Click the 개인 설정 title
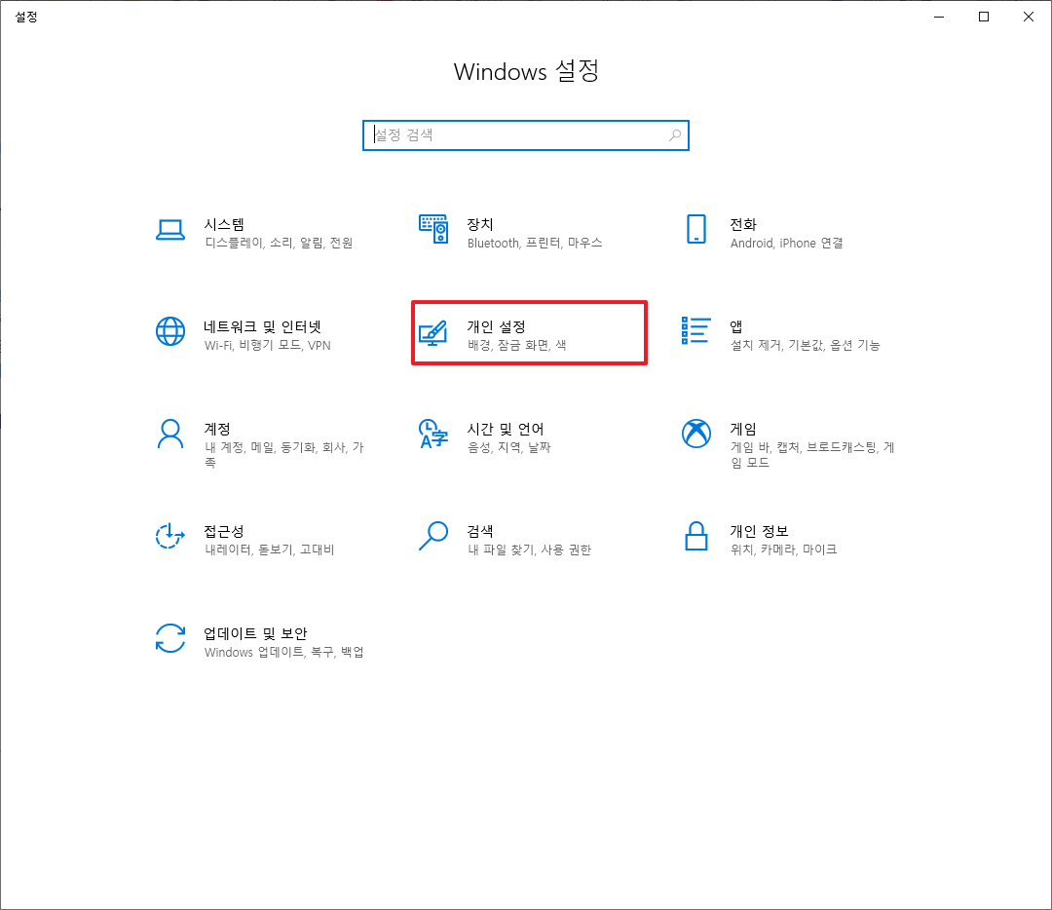 pyautogui.click(x=497, y=326)
